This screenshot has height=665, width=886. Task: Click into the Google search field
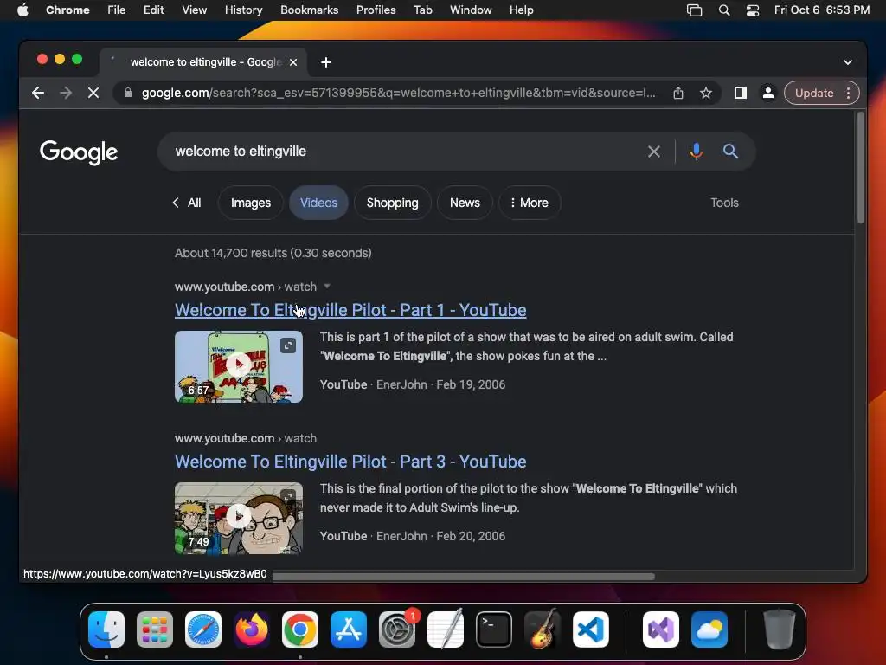pyautogui.click(x=407, y=152)
